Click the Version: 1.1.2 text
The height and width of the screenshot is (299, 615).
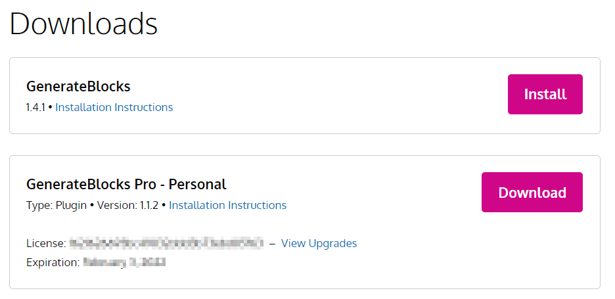coord(128,205)
